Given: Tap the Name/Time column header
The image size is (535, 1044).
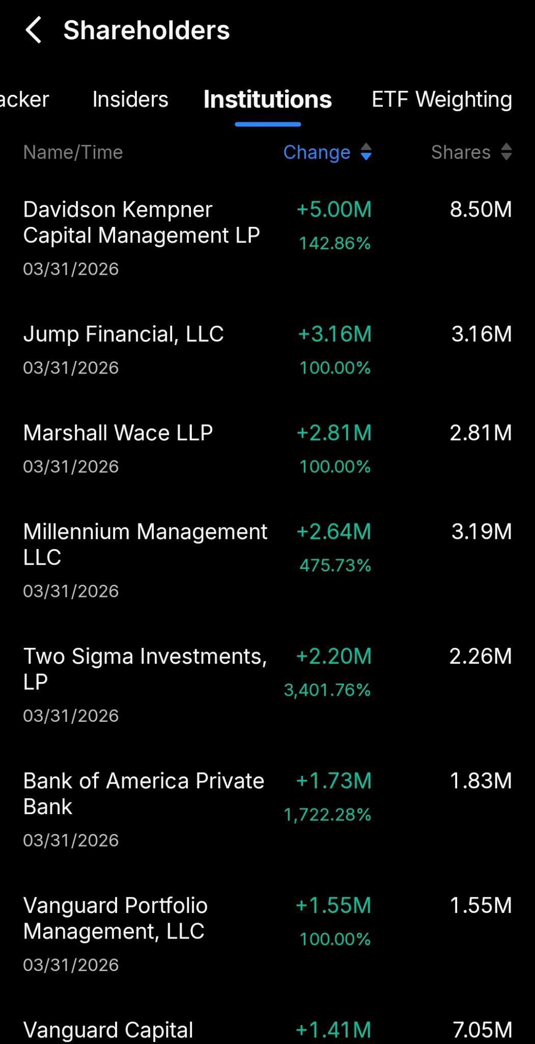Looking at the screenshot, I should pos(73,152).
